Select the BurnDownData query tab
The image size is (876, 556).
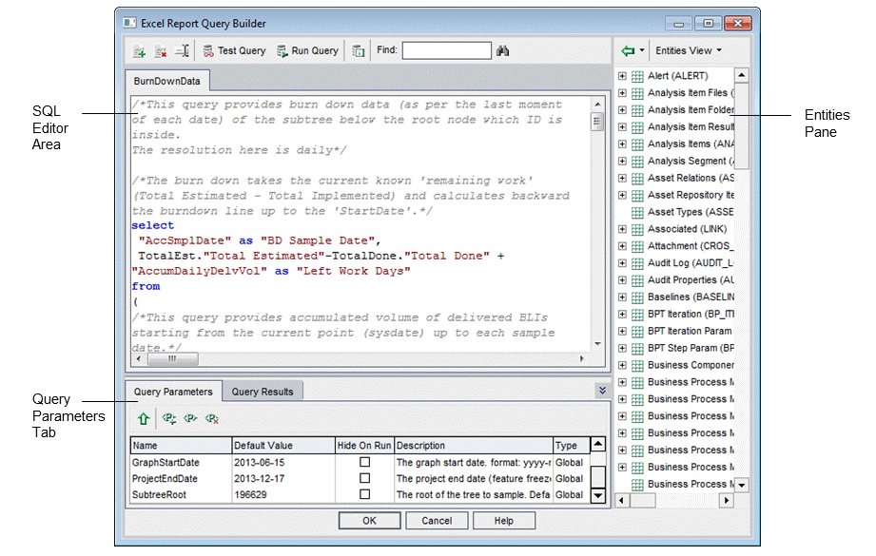tap(167, 82)
